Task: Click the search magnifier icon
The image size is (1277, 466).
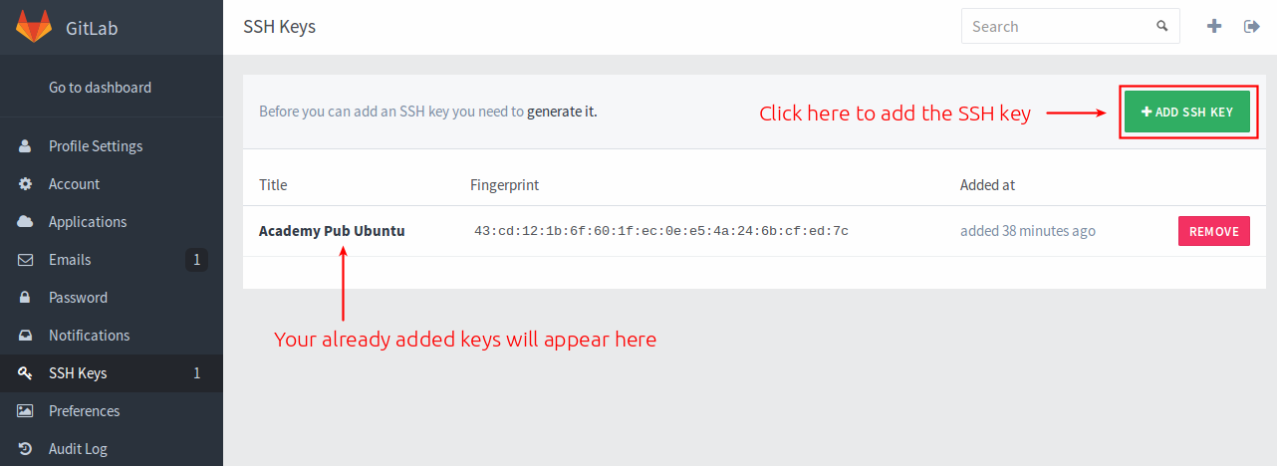Action: tap(1161, 27)
